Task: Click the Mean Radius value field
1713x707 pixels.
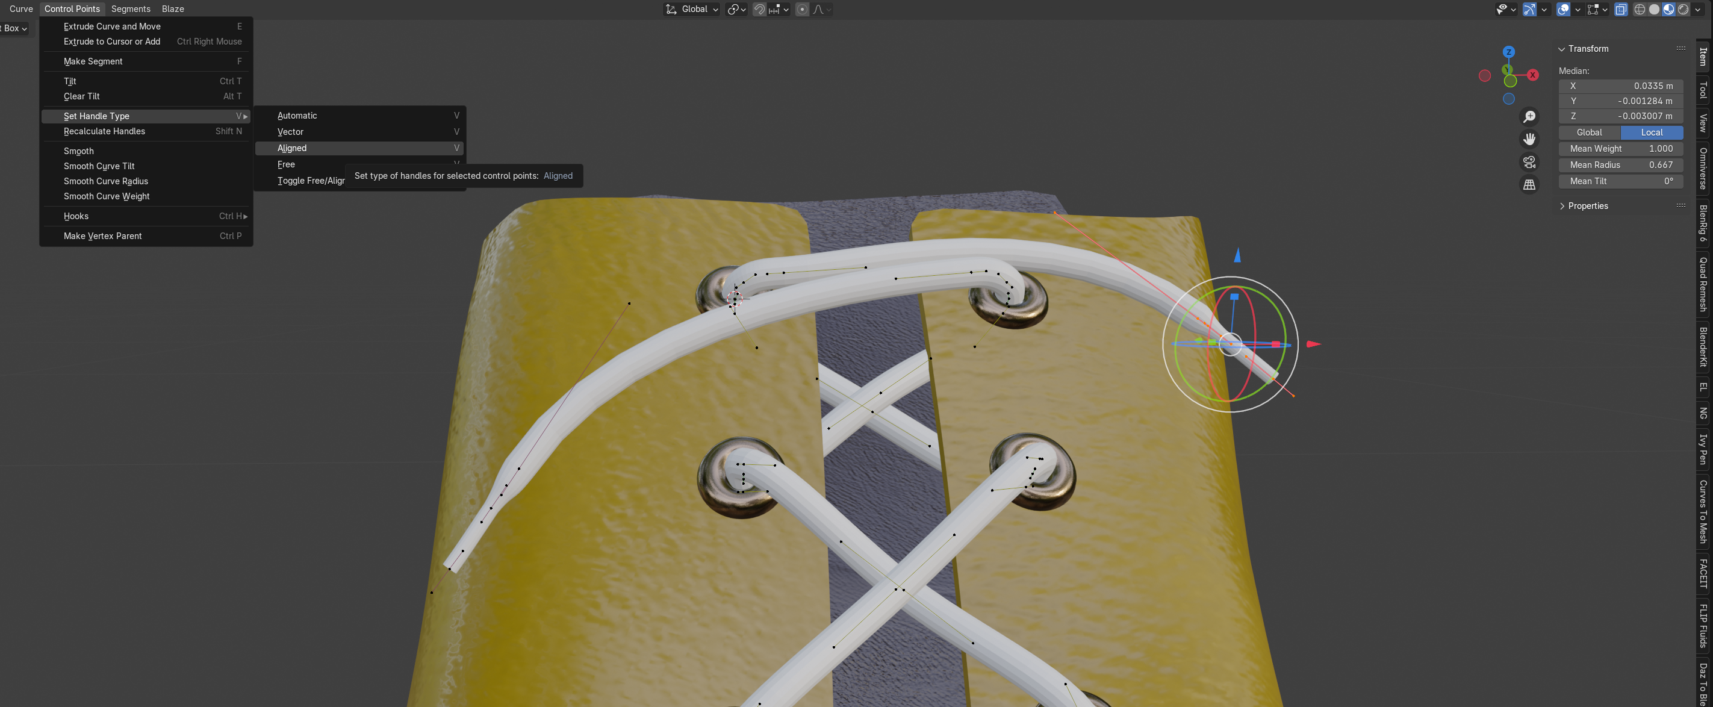Action: tap(1620, 165)
